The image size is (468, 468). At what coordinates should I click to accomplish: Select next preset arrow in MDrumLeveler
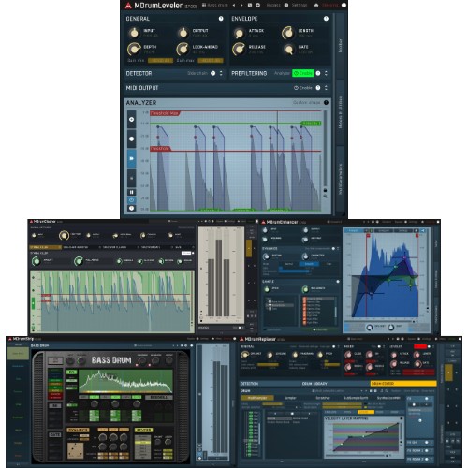click(x=241, y=6)
